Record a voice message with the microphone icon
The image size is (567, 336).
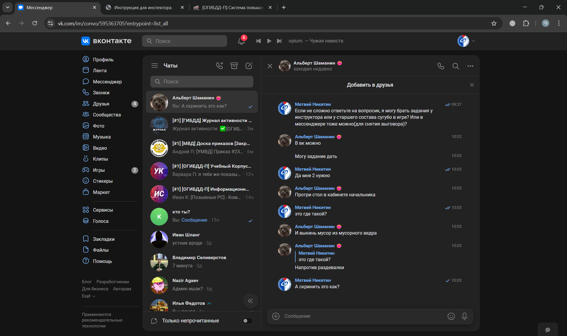(x=465, y=316)
